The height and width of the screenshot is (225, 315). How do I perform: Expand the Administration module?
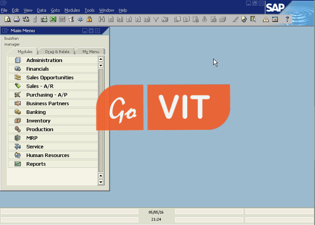click(44, 60)
